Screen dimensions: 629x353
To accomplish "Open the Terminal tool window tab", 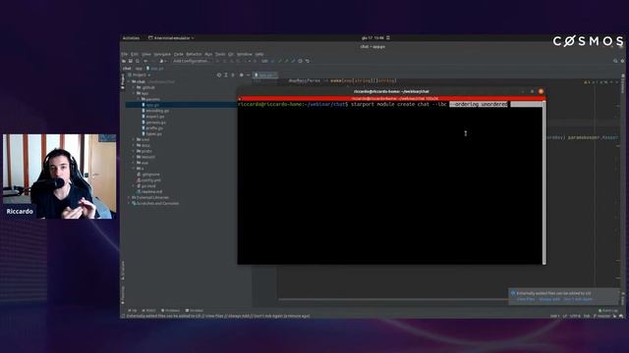I will tap(195, 311).
